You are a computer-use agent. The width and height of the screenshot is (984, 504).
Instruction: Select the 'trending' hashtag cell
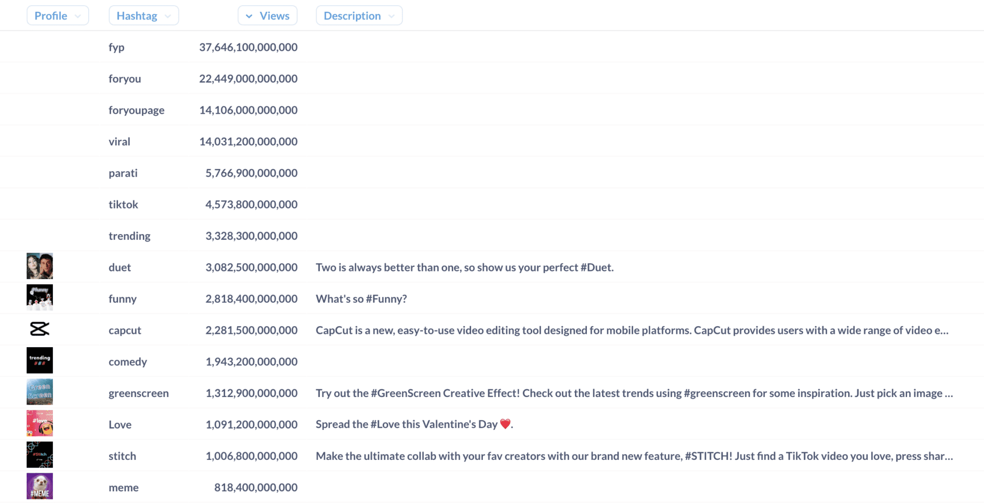[x=130, y=236]
